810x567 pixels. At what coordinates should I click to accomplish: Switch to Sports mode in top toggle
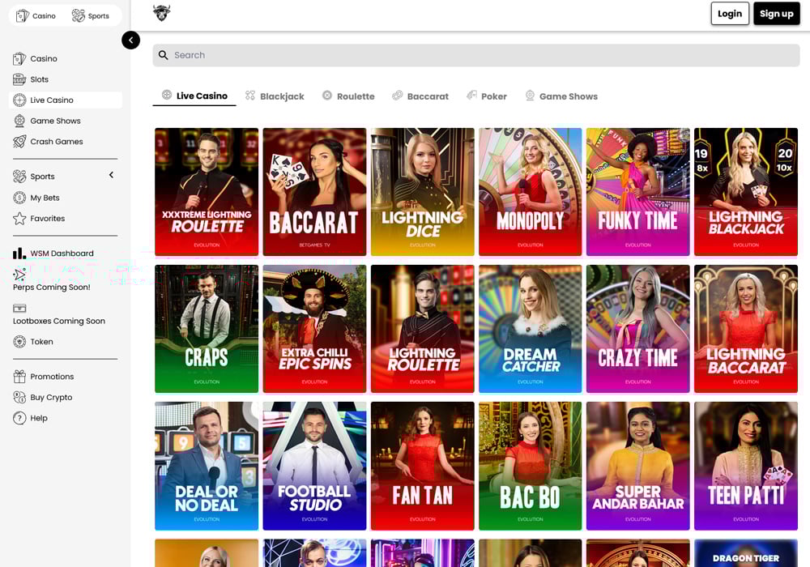[91, 16]
